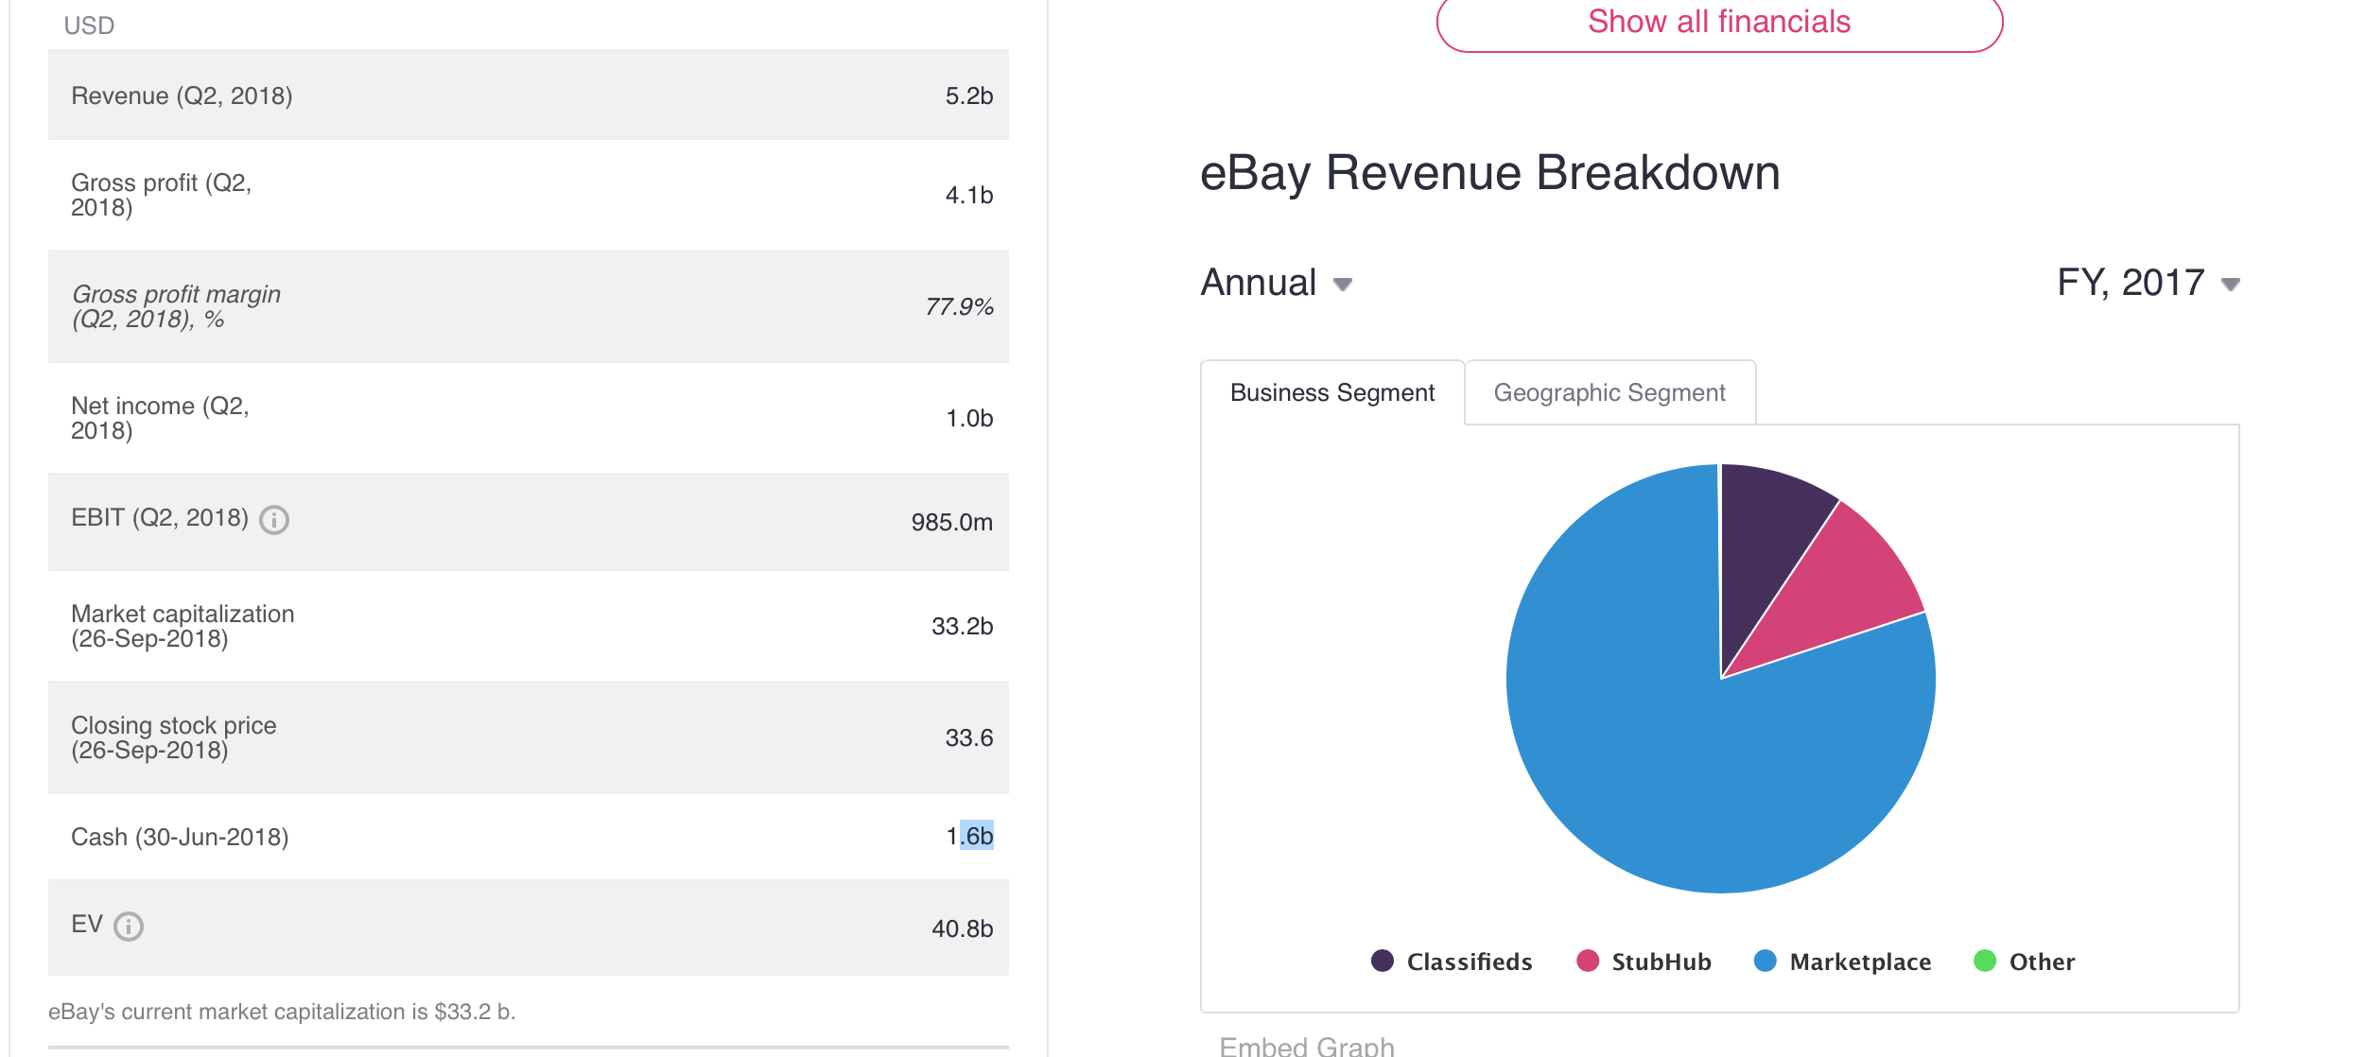Switch to the Business Segment tab

coord(1331,392)
